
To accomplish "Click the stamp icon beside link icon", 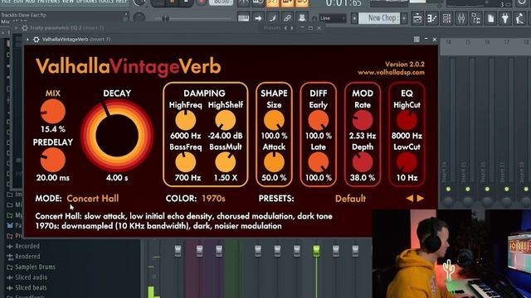I will pyautogui.click(x=302, y=18).
